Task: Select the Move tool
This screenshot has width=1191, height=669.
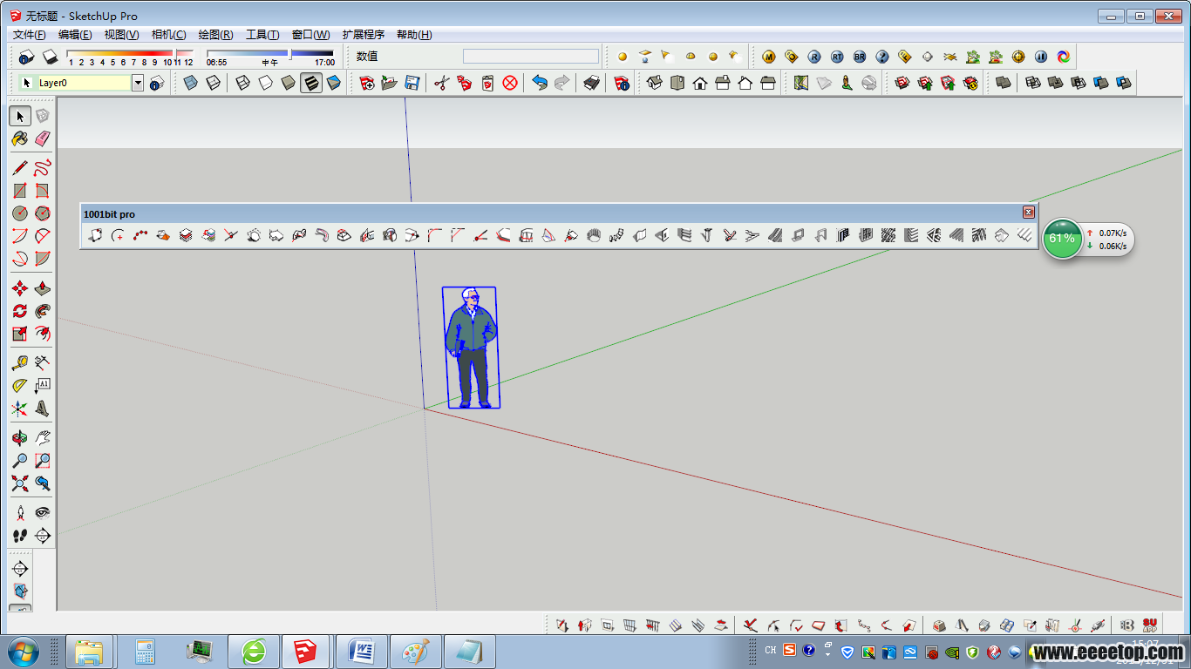Action: point(20,288)
